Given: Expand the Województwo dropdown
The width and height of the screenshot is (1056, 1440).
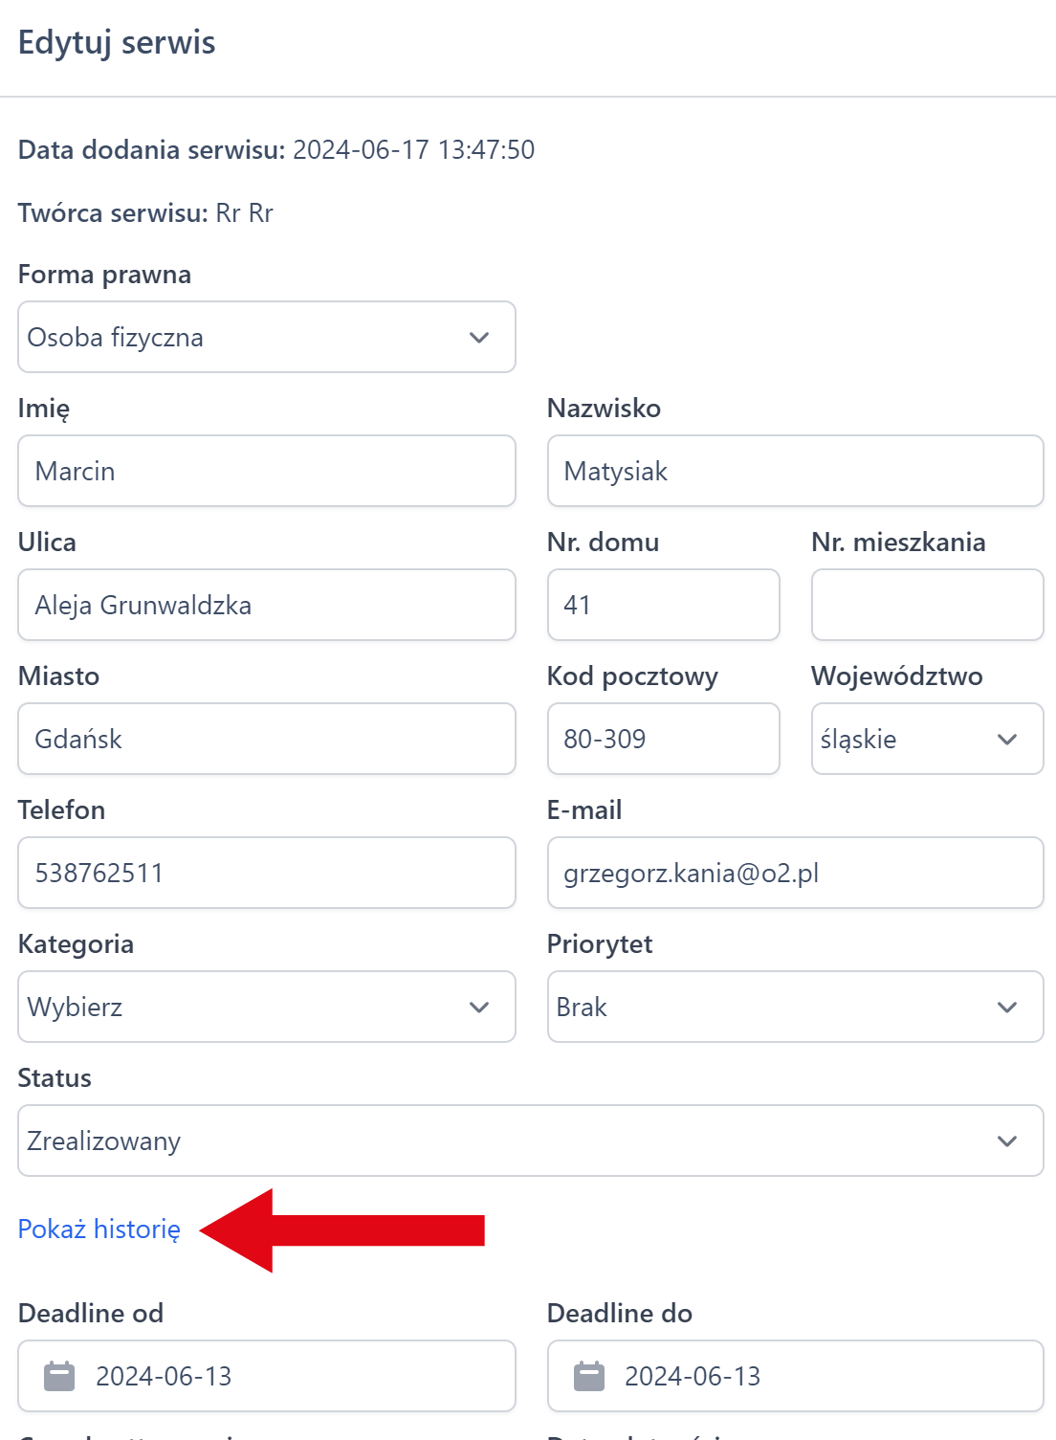Looking at the screenshot, I should [x=926, y=739].
